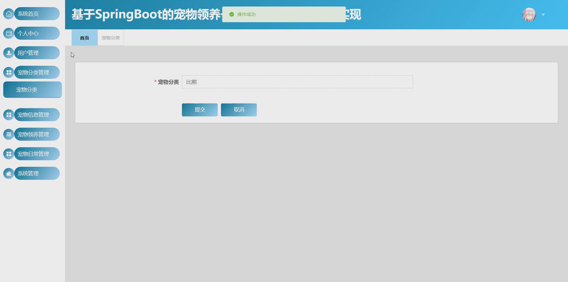Click the 宠物日常管理 grid icon
Screen dimensions: 568x282
9,154
